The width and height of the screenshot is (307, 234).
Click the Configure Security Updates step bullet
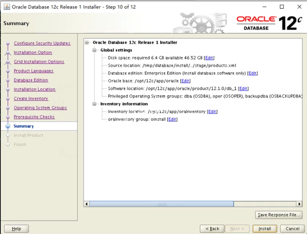[8, 43]
